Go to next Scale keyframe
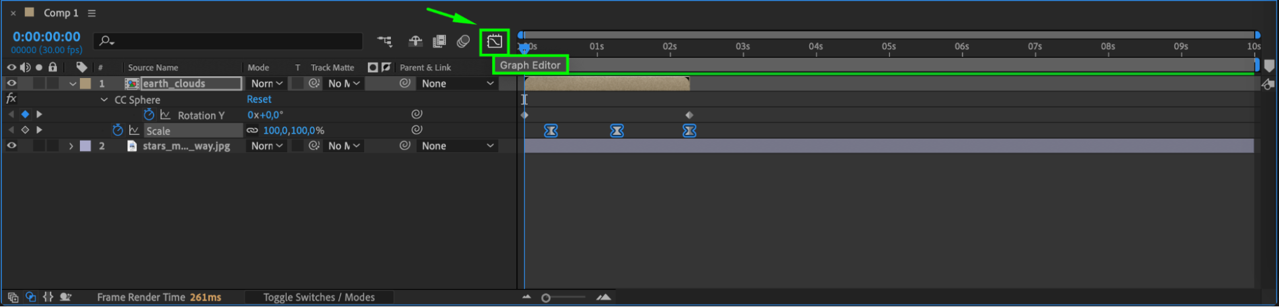Screen dimensions: 1279x307 click(39, 130)
